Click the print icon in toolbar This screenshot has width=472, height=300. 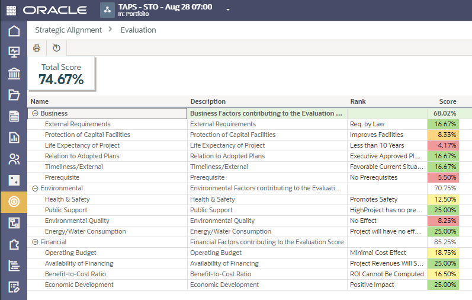37,48
